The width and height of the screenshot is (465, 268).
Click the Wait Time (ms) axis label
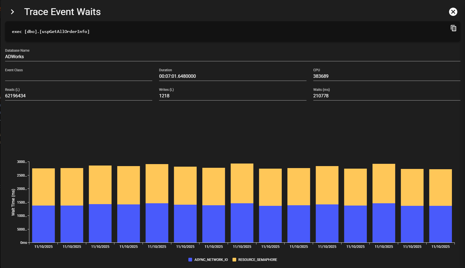click(x=13, y=202)
